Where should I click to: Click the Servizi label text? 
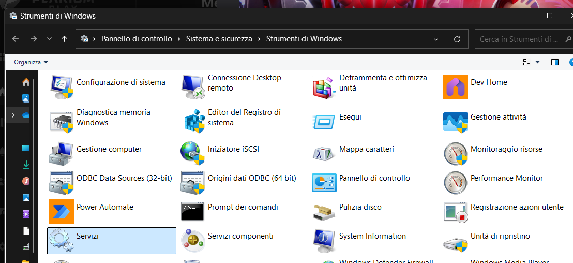point(88,236)
